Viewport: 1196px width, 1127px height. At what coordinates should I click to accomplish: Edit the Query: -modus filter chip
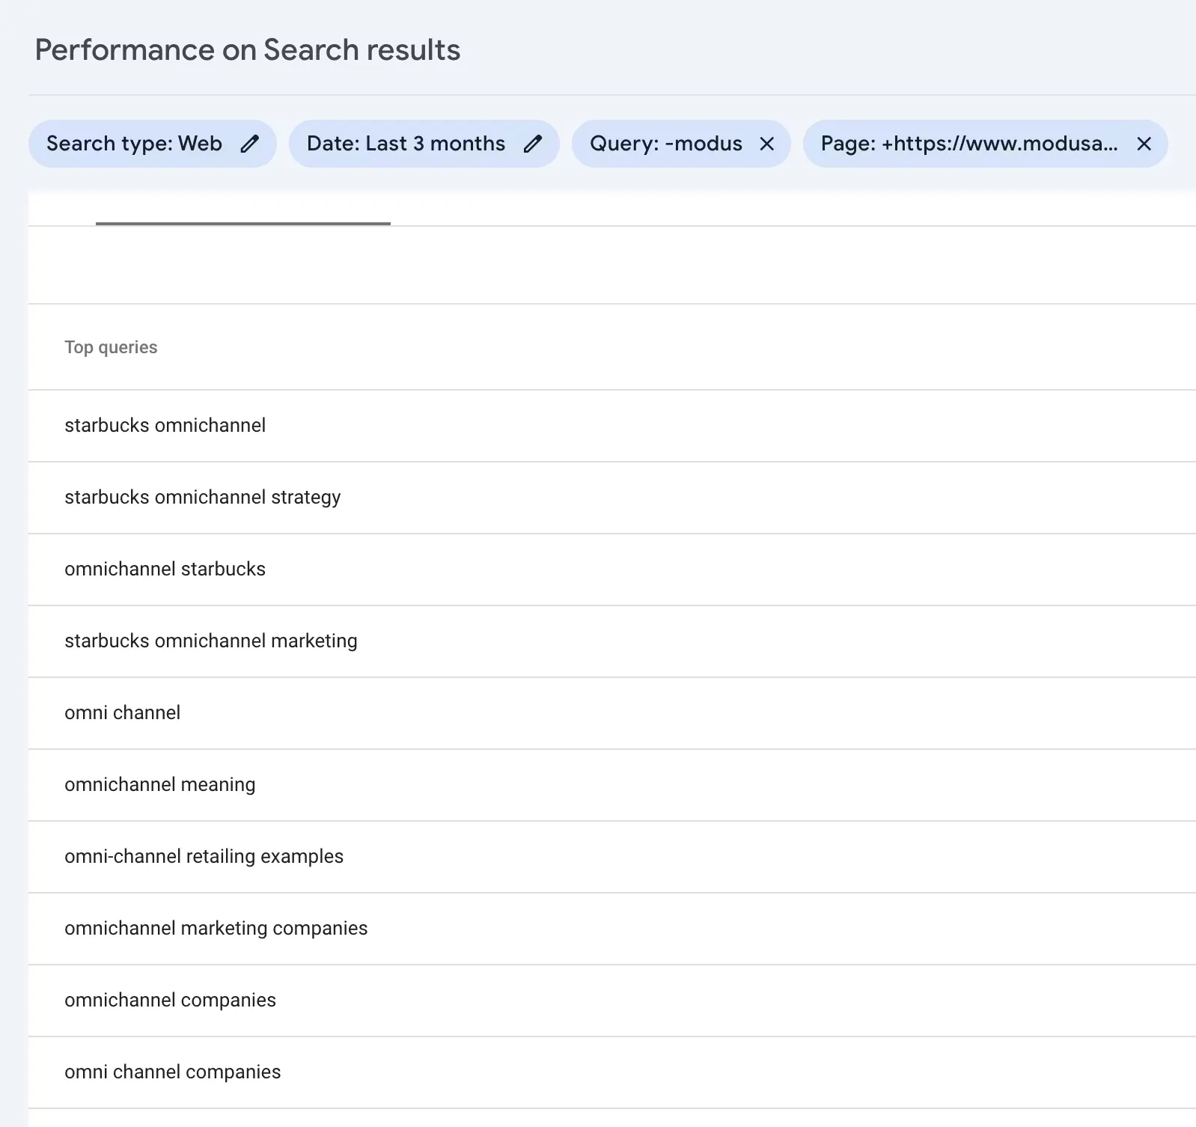pyautogui.click(x=665, y=144)
